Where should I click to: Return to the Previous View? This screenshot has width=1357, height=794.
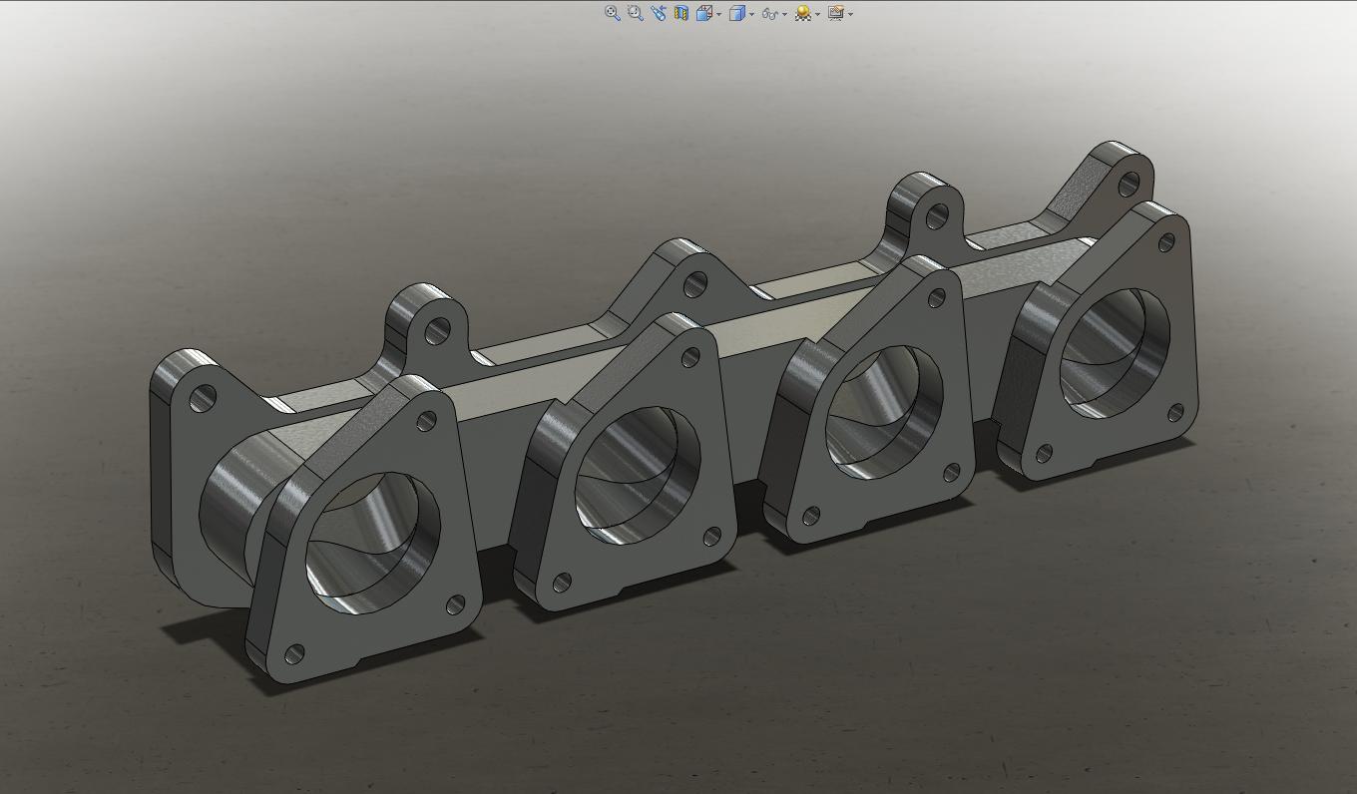tap(658, 13)
